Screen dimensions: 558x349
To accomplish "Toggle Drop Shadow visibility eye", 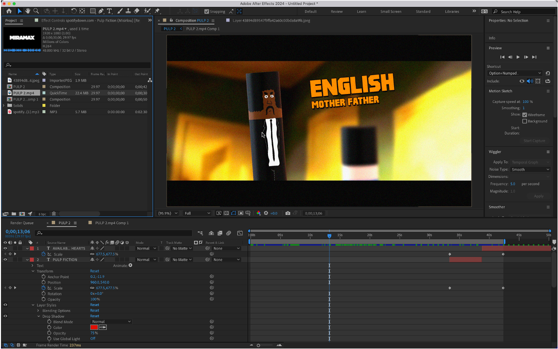I will (5, 316).
